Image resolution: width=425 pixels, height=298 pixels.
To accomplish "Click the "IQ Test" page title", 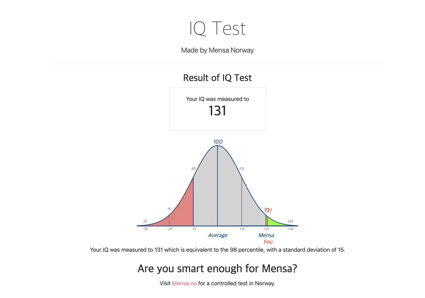I will click(217, 29).
